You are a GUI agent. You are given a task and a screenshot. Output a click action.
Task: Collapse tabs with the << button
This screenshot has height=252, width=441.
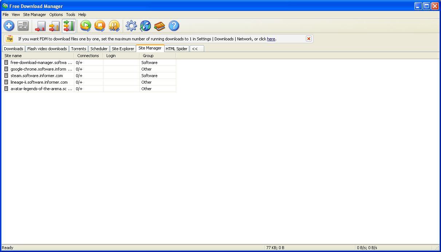[x=197, y=48]
